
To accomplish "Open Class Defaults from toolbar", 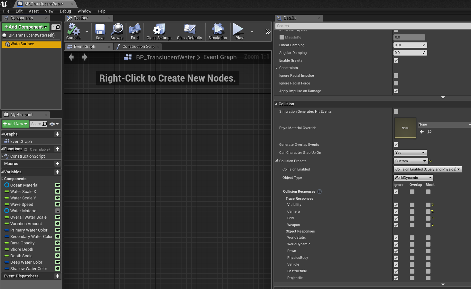I will [189, 31].
